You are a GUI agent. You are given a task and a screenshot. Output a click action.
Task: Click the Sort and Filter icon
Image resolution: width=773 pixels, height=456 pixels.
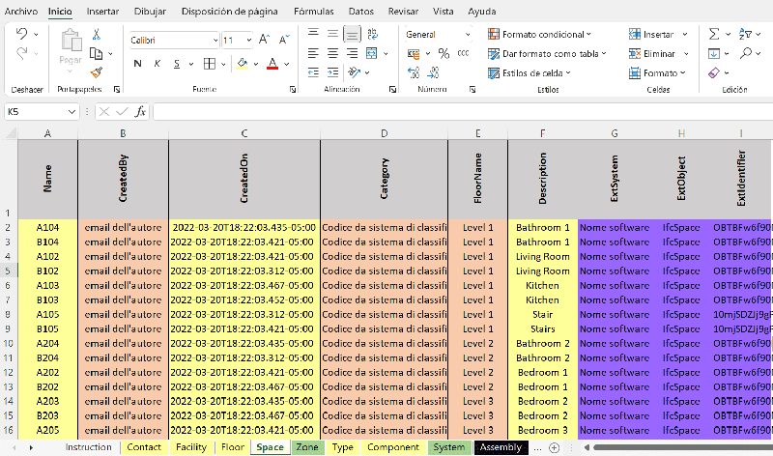(x=745, y=34)
